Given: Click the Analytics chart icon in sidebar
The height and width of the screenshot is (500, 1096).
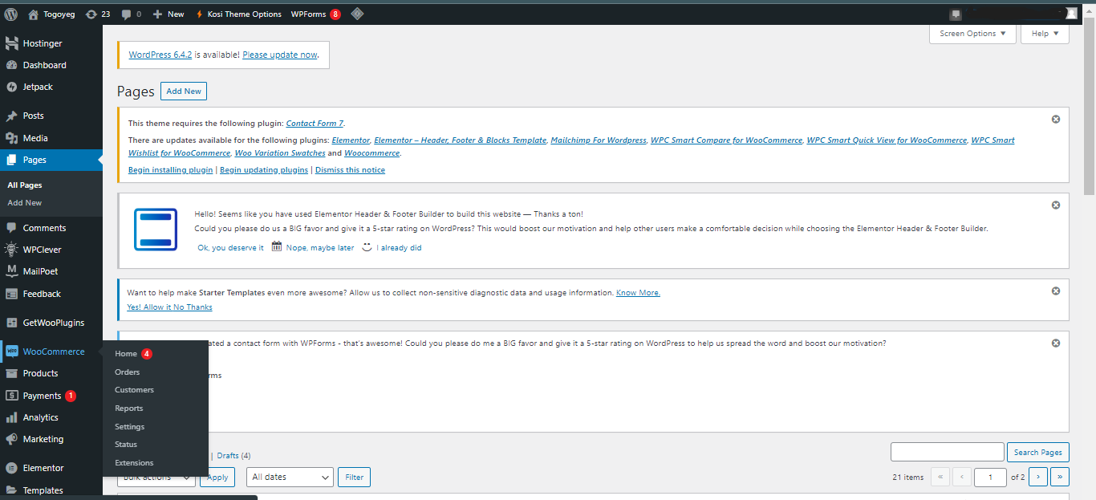Looking at the screenshot, I should [12, 417].
